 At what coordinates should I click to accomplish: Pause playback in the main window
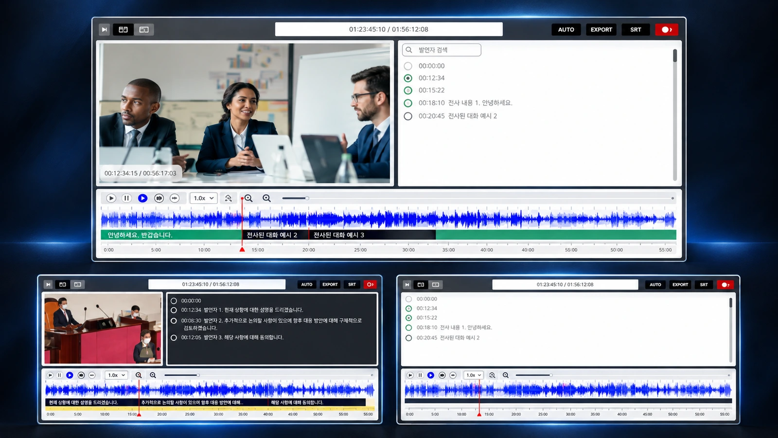[126, 198]
